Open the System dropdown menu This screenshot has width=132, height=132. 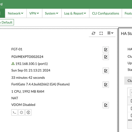52,13
